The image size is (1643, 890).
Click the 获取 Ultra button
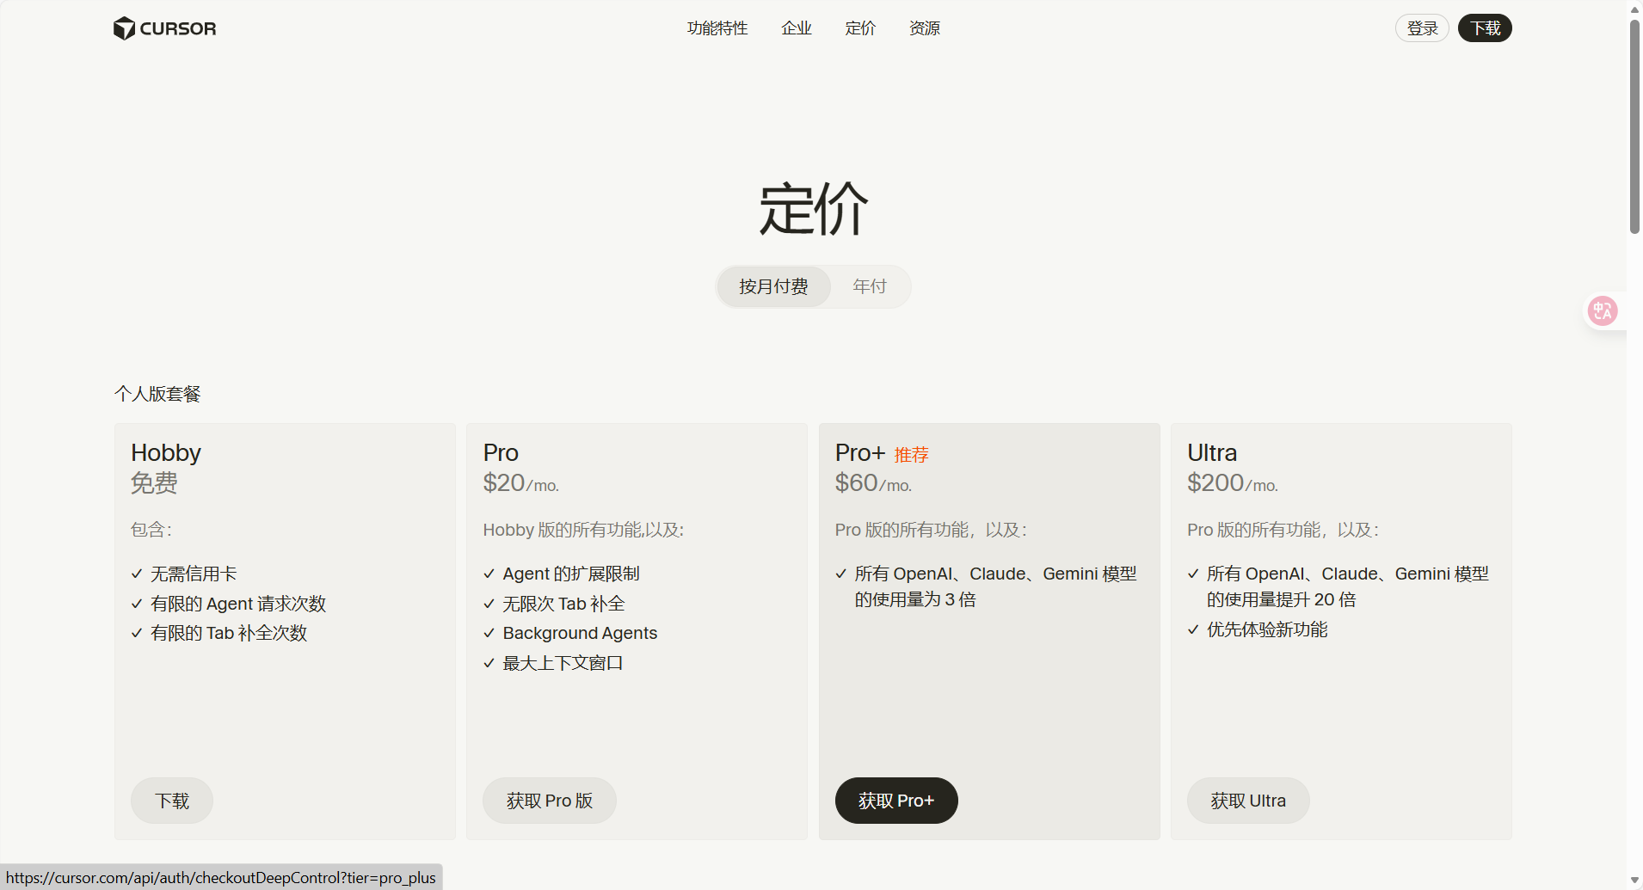tap(1248, 801)
